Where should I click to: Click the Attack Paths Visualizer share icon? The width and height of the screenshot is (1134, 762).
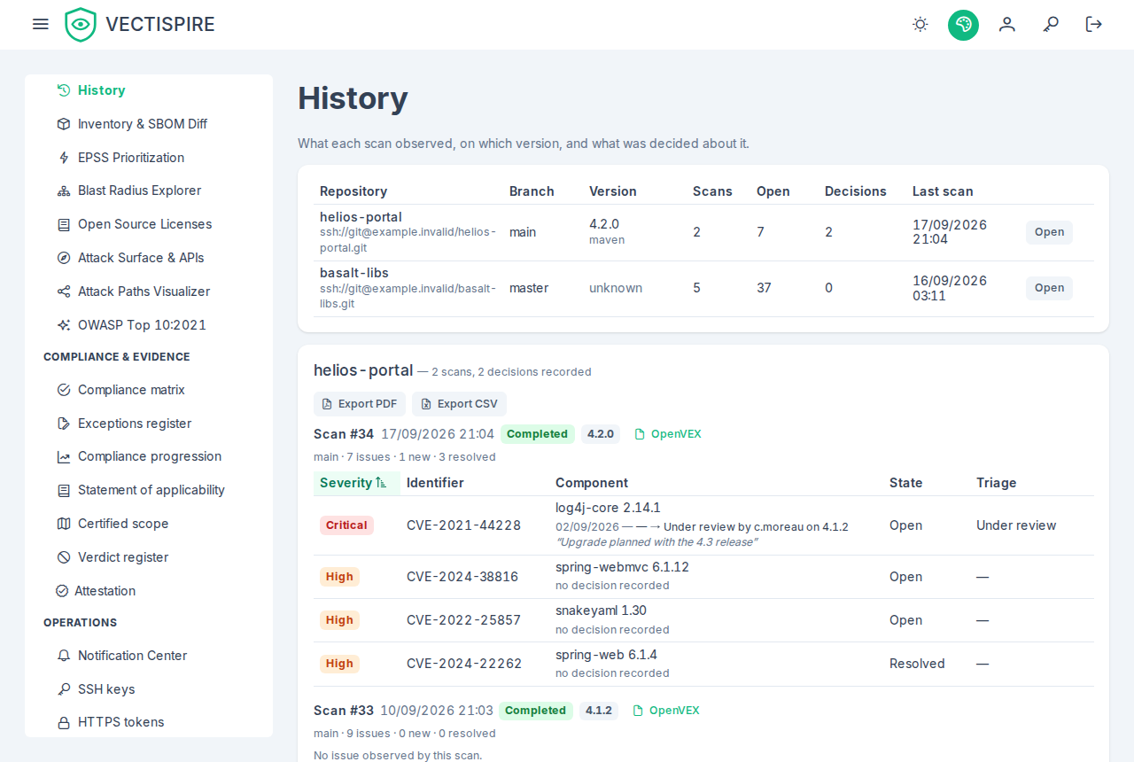pyautogui.click(x=64, y=292)
